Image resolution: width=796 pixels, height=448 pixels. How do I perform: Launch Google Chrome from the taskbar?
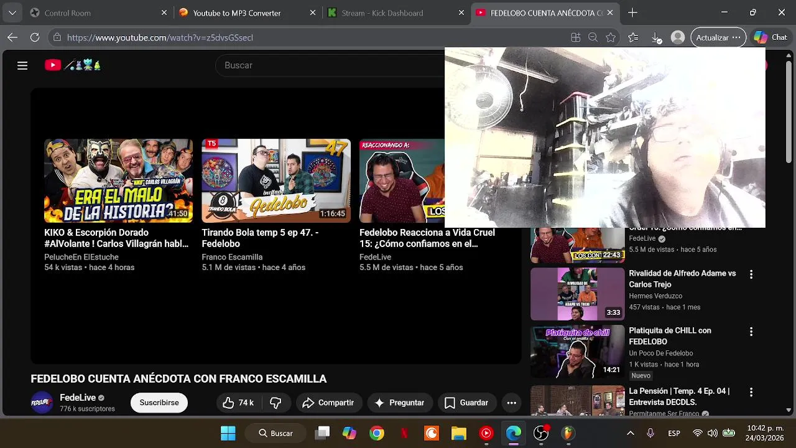point(377,433)
